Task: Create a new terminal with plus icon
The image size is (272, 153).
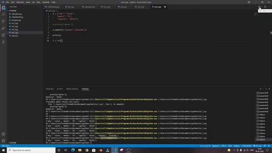Action: pyautogui.click(x=261, y=89)
